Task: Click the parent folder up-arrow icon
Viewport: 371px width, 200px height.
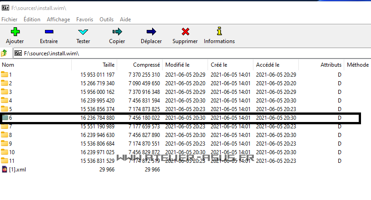Action: tap(5, 53)
